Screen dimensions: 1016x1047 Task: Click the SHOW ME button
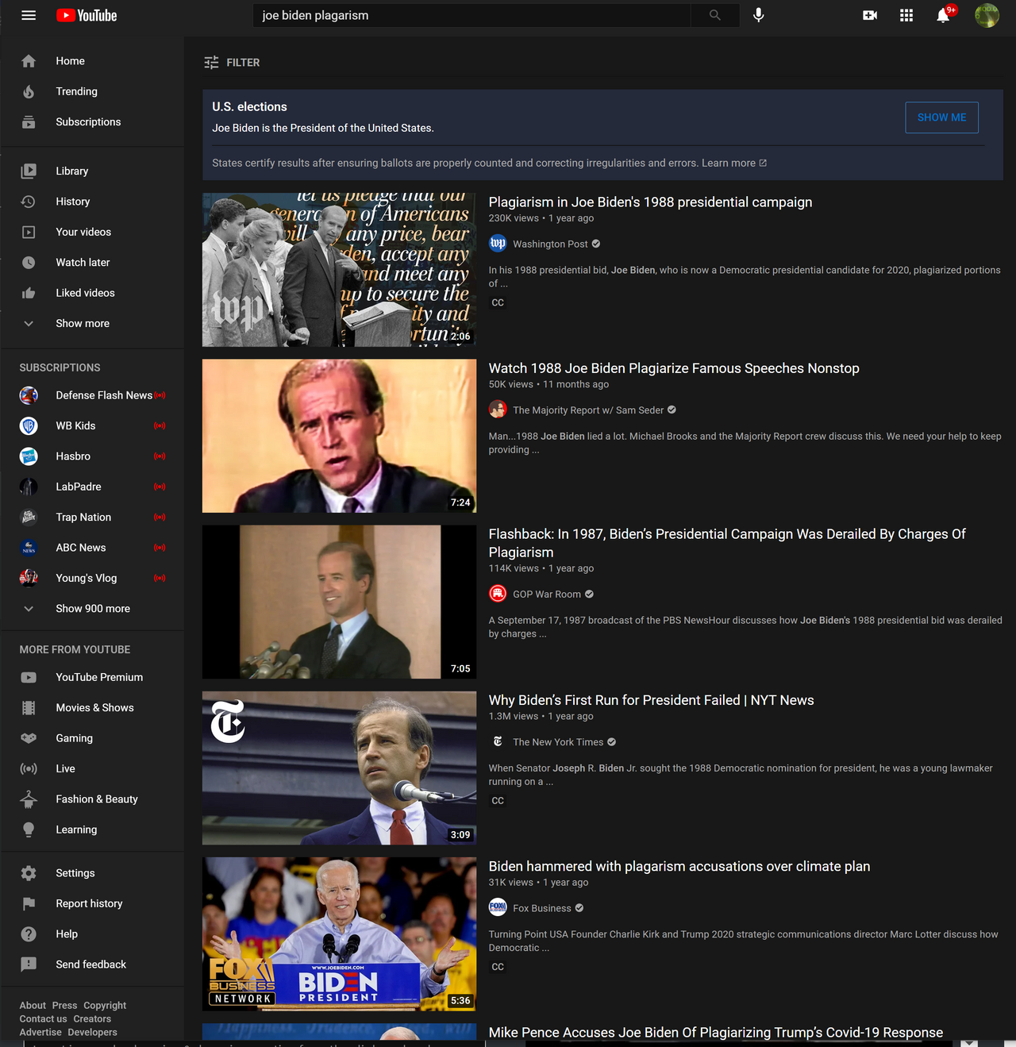(942, 117)
